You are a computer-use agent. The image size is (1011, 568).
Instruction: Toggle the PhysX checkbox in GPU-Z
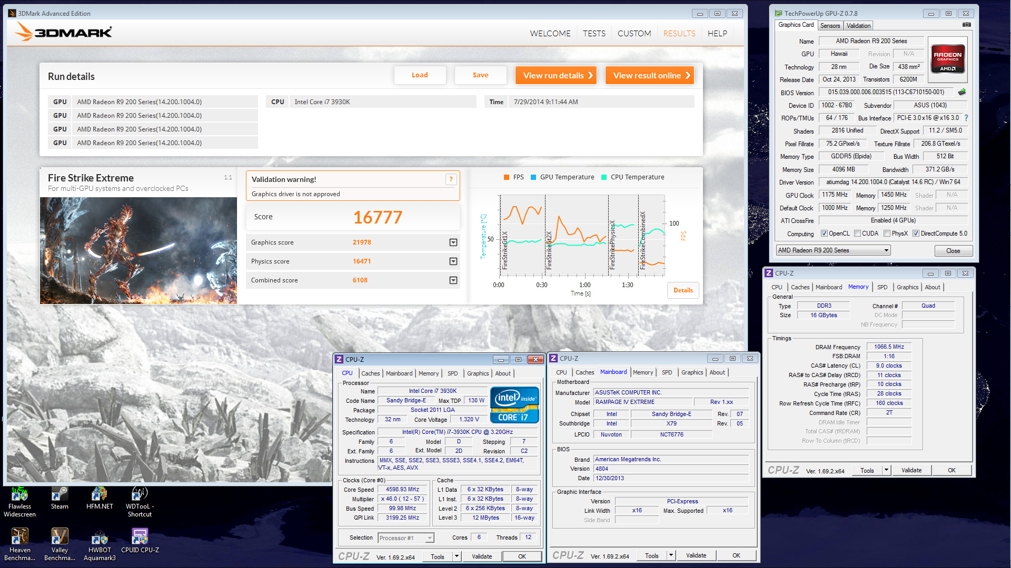(887, 234)
